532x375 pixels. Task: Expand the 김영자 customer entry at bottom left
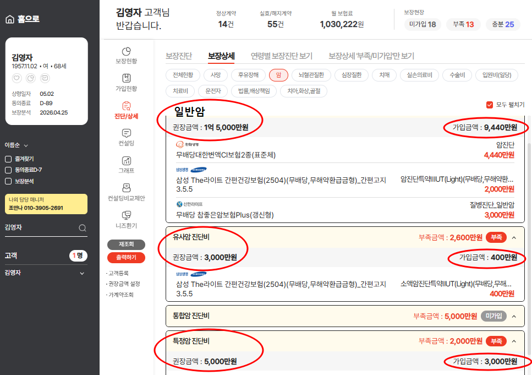point(83,272)
